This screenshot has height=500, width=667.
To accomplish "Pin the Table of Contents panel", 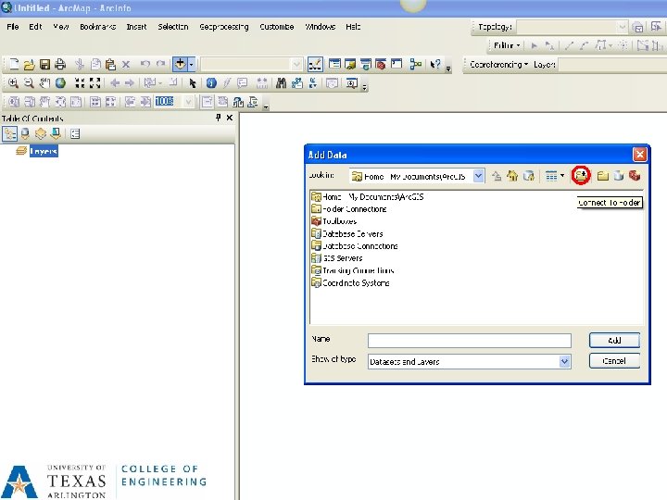I will coord(219,118).
